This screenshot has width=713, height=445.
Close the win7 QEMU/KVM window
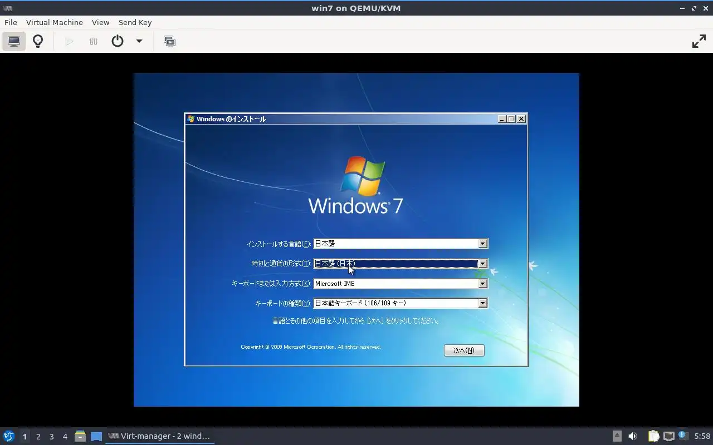click(x=705, y=8)
